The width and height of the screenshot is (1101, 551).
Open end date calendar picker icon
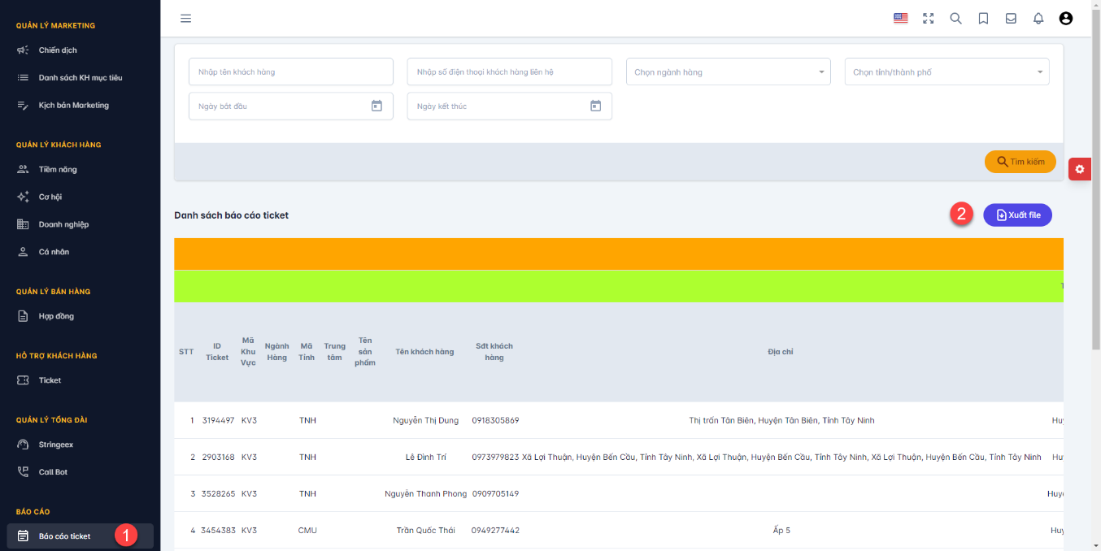click(595, 106)
